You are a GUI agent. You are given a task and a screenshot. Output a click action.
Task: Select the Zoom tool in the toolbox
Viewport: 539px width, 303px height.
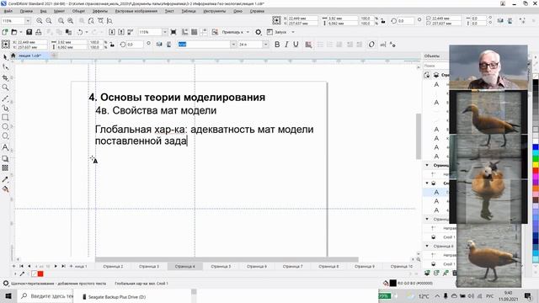pos(5,88)
